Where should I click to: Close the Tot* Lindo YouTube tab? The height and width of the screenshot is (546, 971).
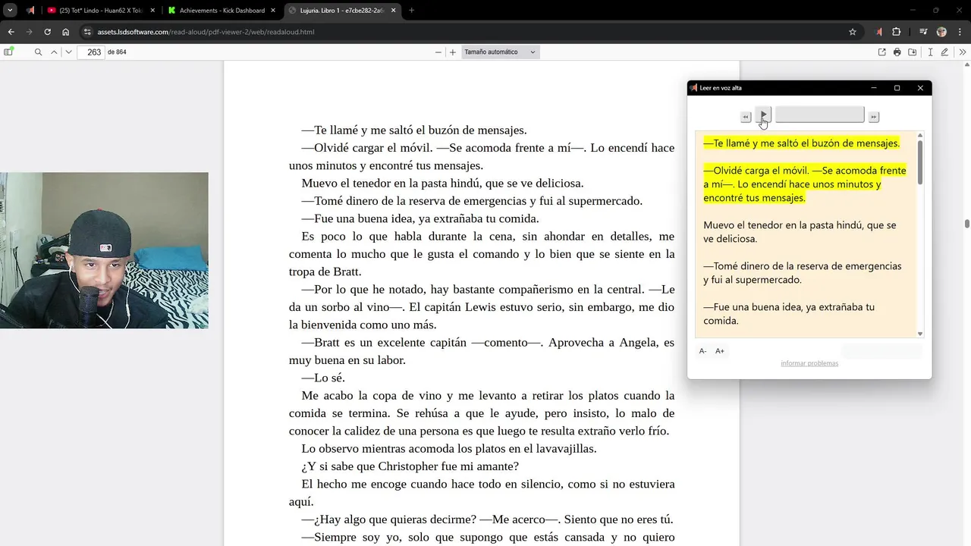(152, 11)
